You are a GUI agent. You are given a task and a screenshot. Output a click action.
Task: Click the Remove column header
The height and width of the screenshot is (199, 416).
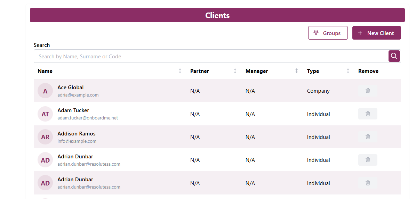point(368,71)
